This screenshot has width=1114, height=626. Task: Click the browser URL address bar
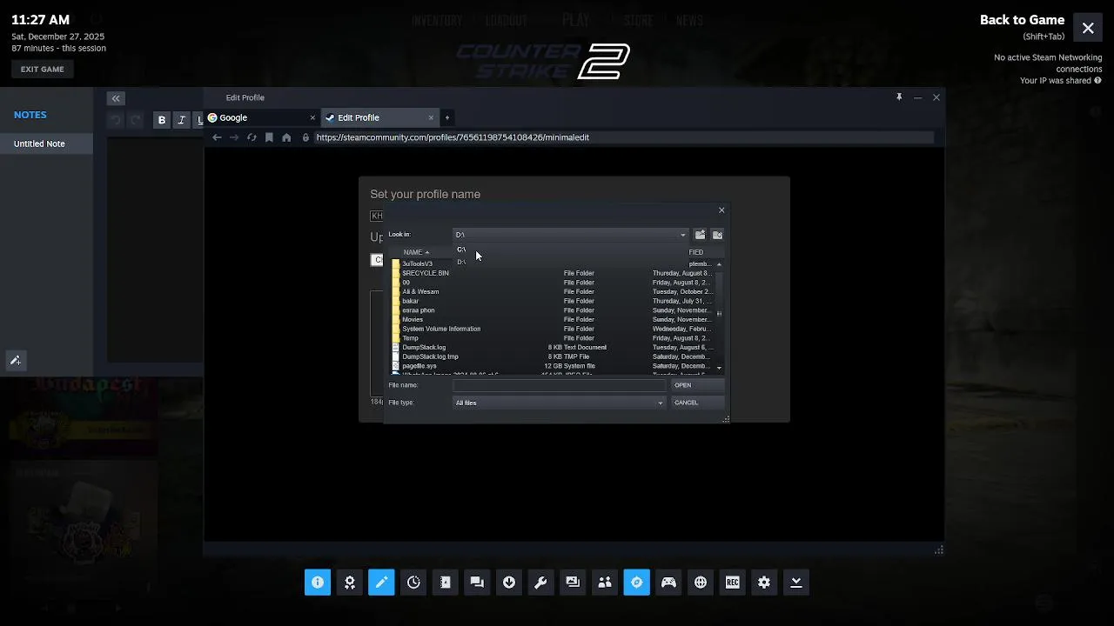point(623,137)
